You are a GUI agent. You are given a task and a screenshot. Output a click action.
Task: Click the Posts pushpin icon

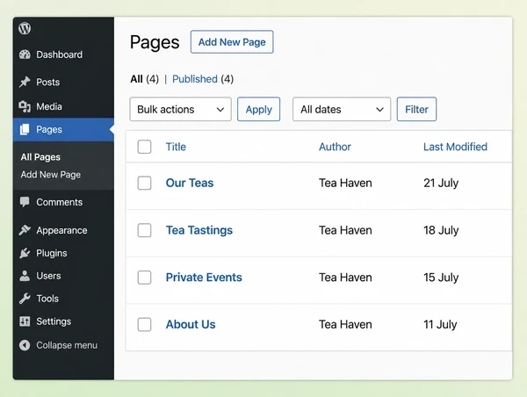point(25,82)
